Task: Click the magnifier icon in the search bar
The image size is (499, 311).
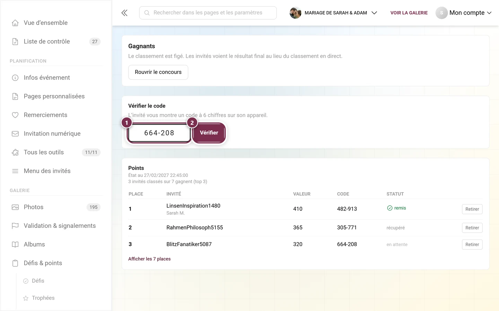Action: pyautogui.click(x=147, y=13)
